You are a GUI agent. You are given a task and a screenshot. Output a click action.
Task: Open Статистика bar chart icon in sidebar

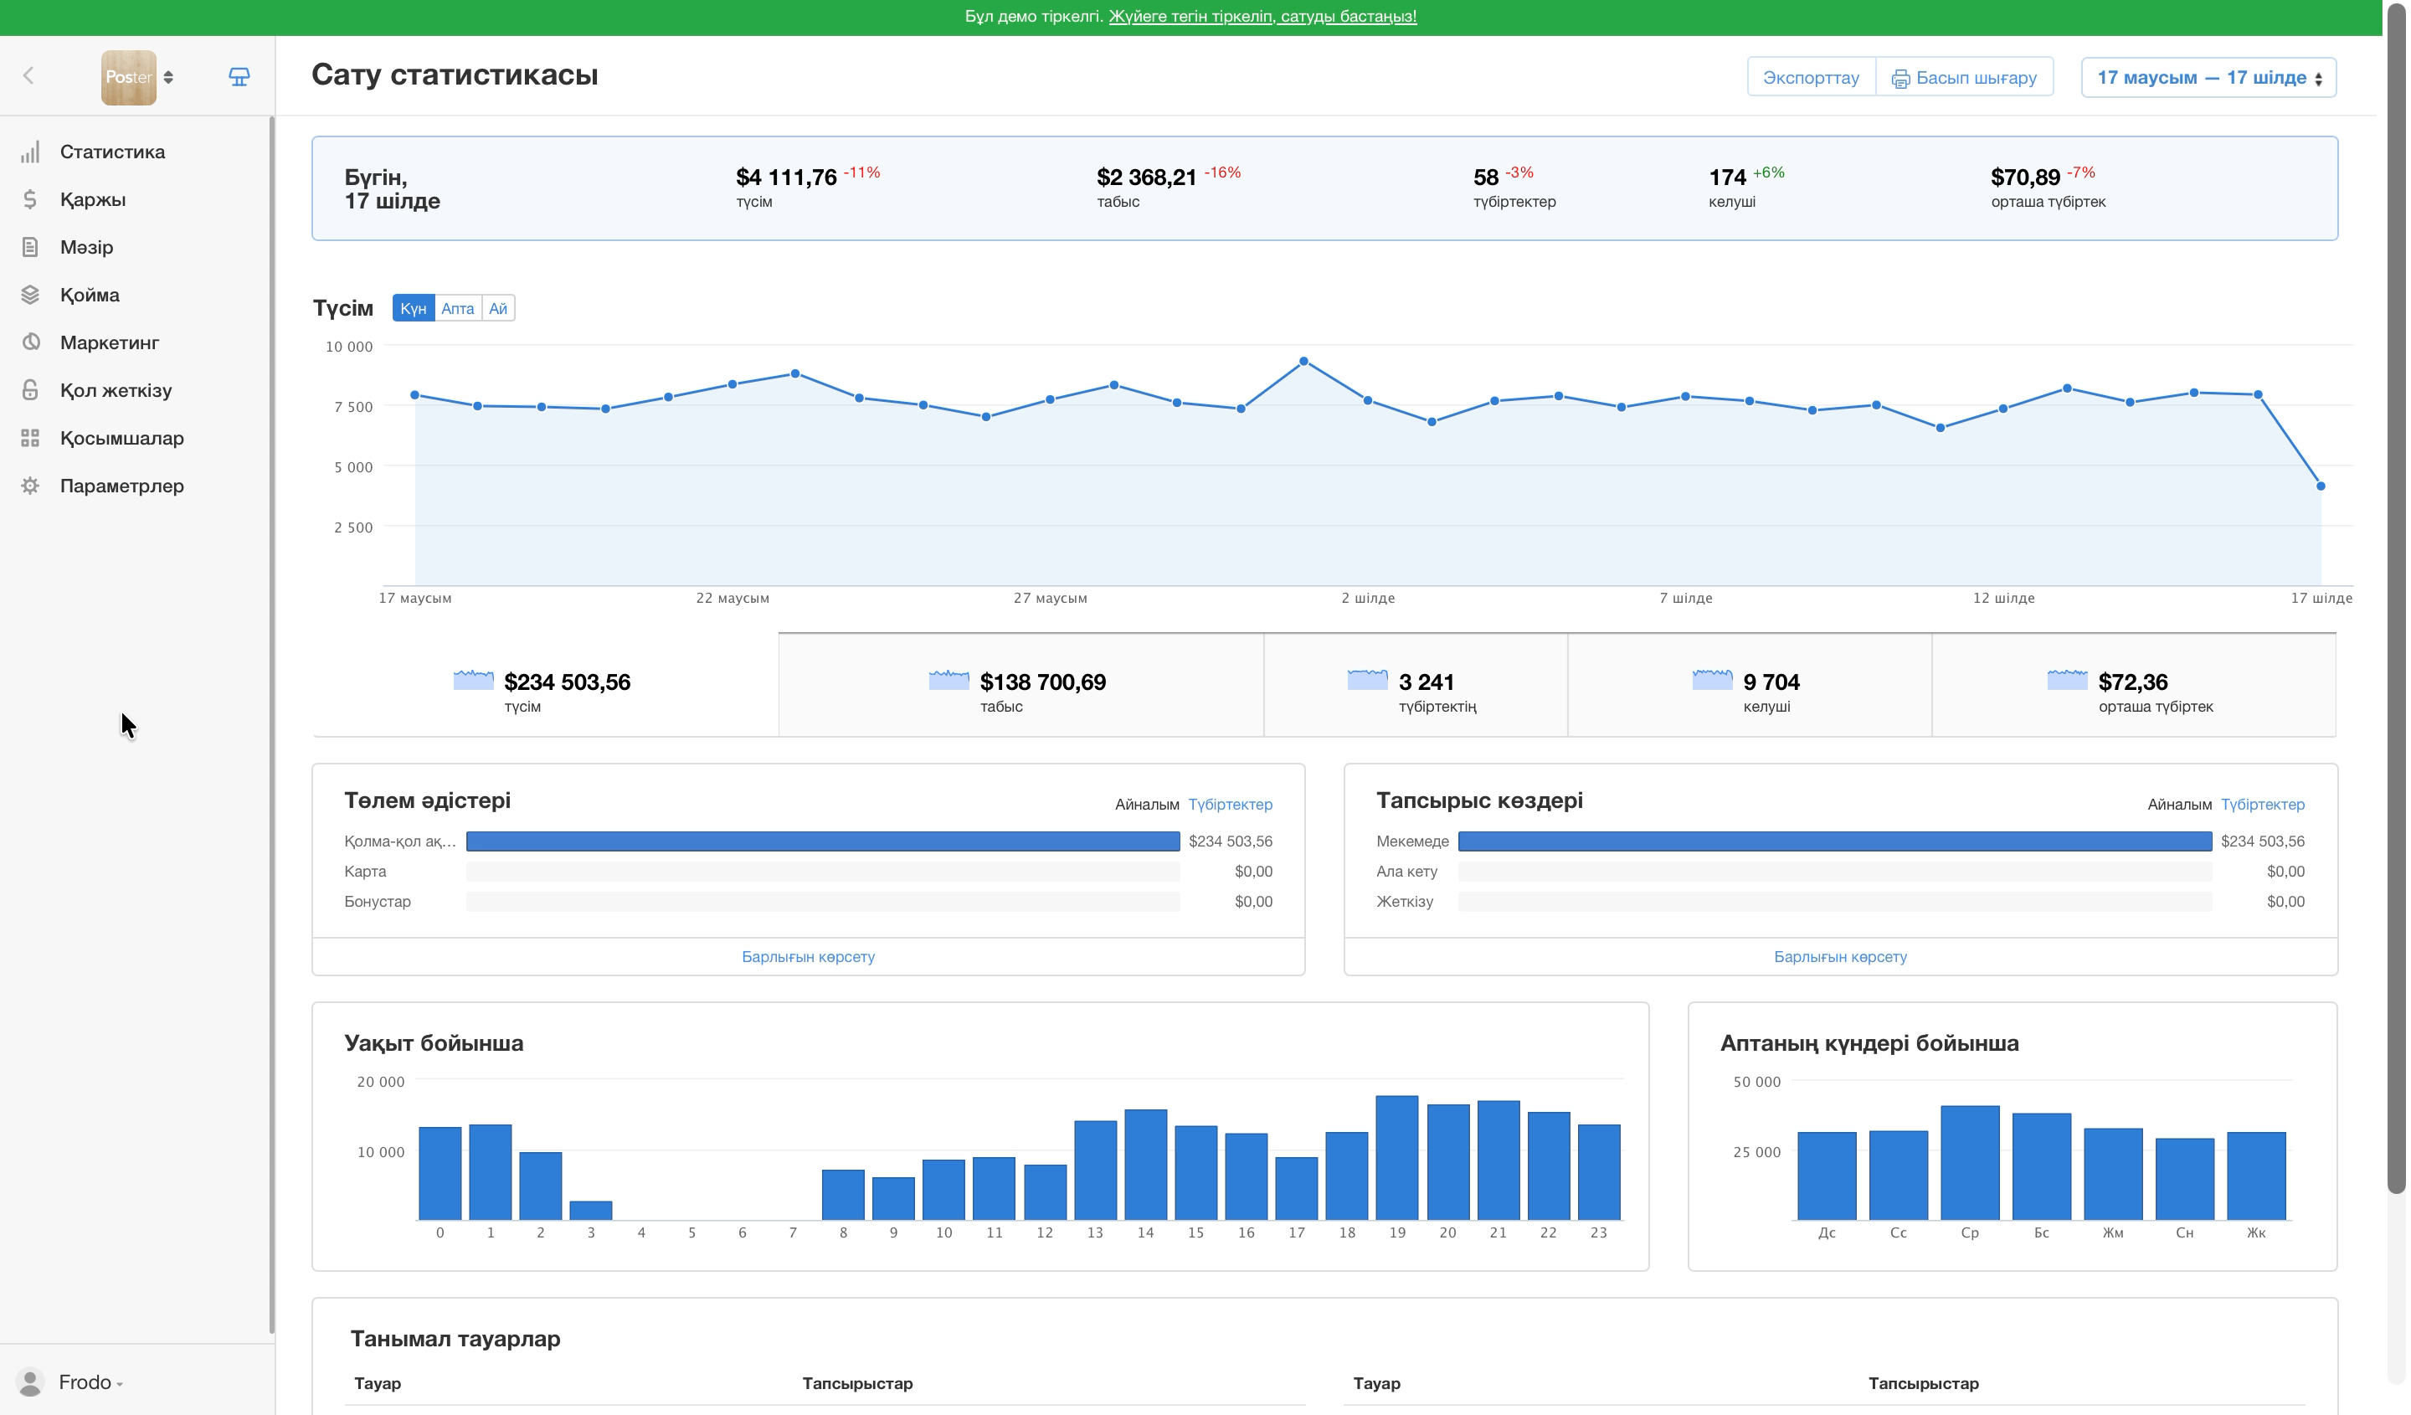(x=31, y=152)
